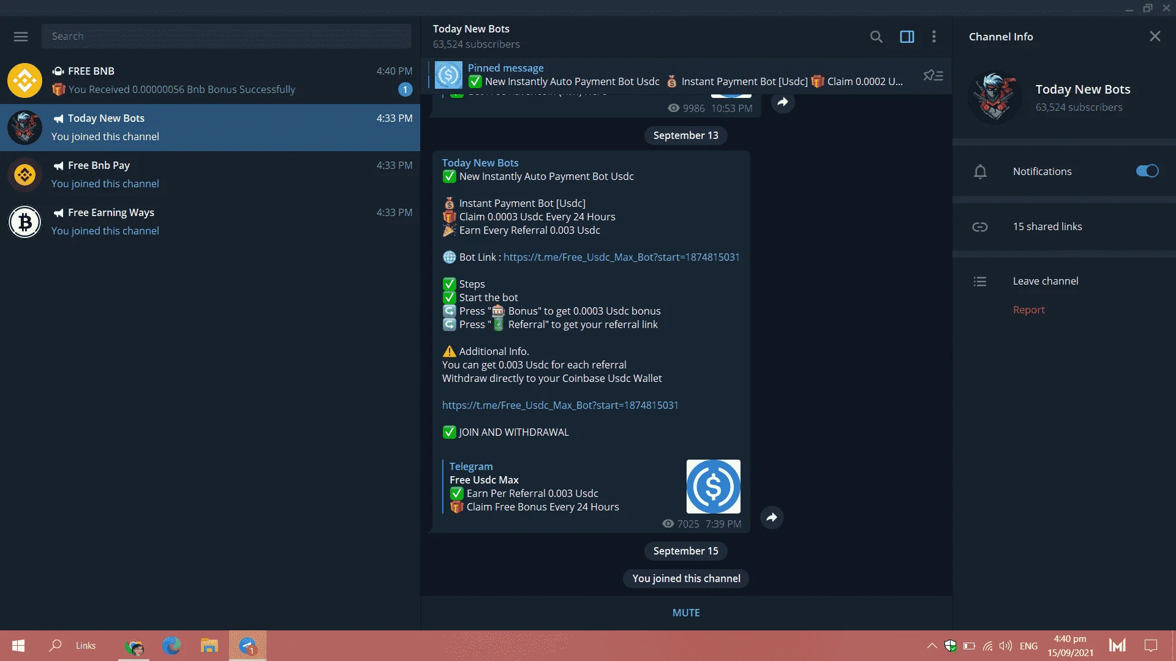Image resolution: width=1176 pixels, height=661 pixels.
Task: Open the Free Earning Ways channel avatar
Action: pyautogui.click(x=24, y=222)
